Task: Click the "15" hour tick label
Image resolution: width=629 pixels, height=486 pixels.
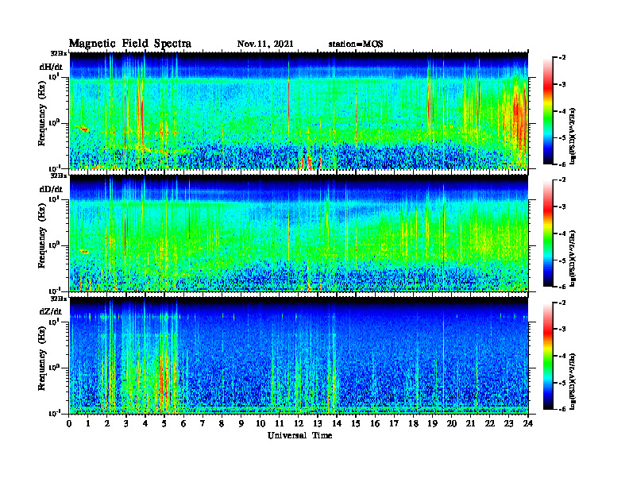Action: [356, 424]
